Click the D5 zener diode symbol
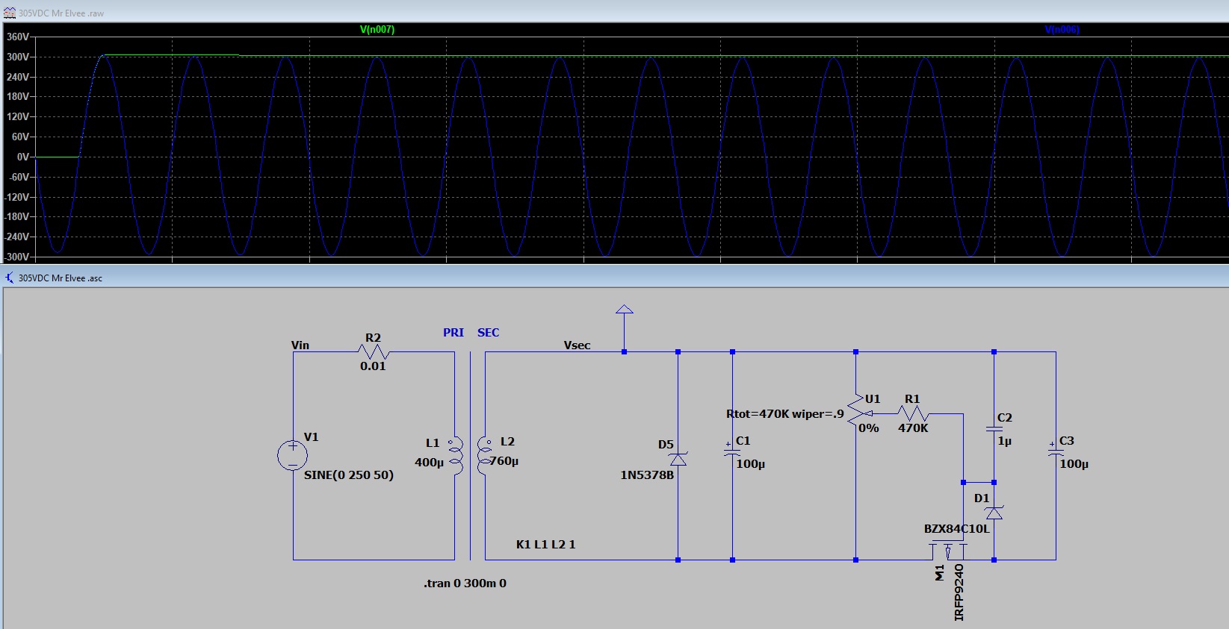 tap(678, 458)
